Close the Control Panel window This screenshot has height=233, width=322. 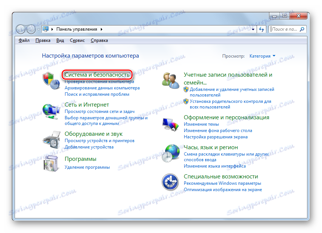tap(298, 16)
